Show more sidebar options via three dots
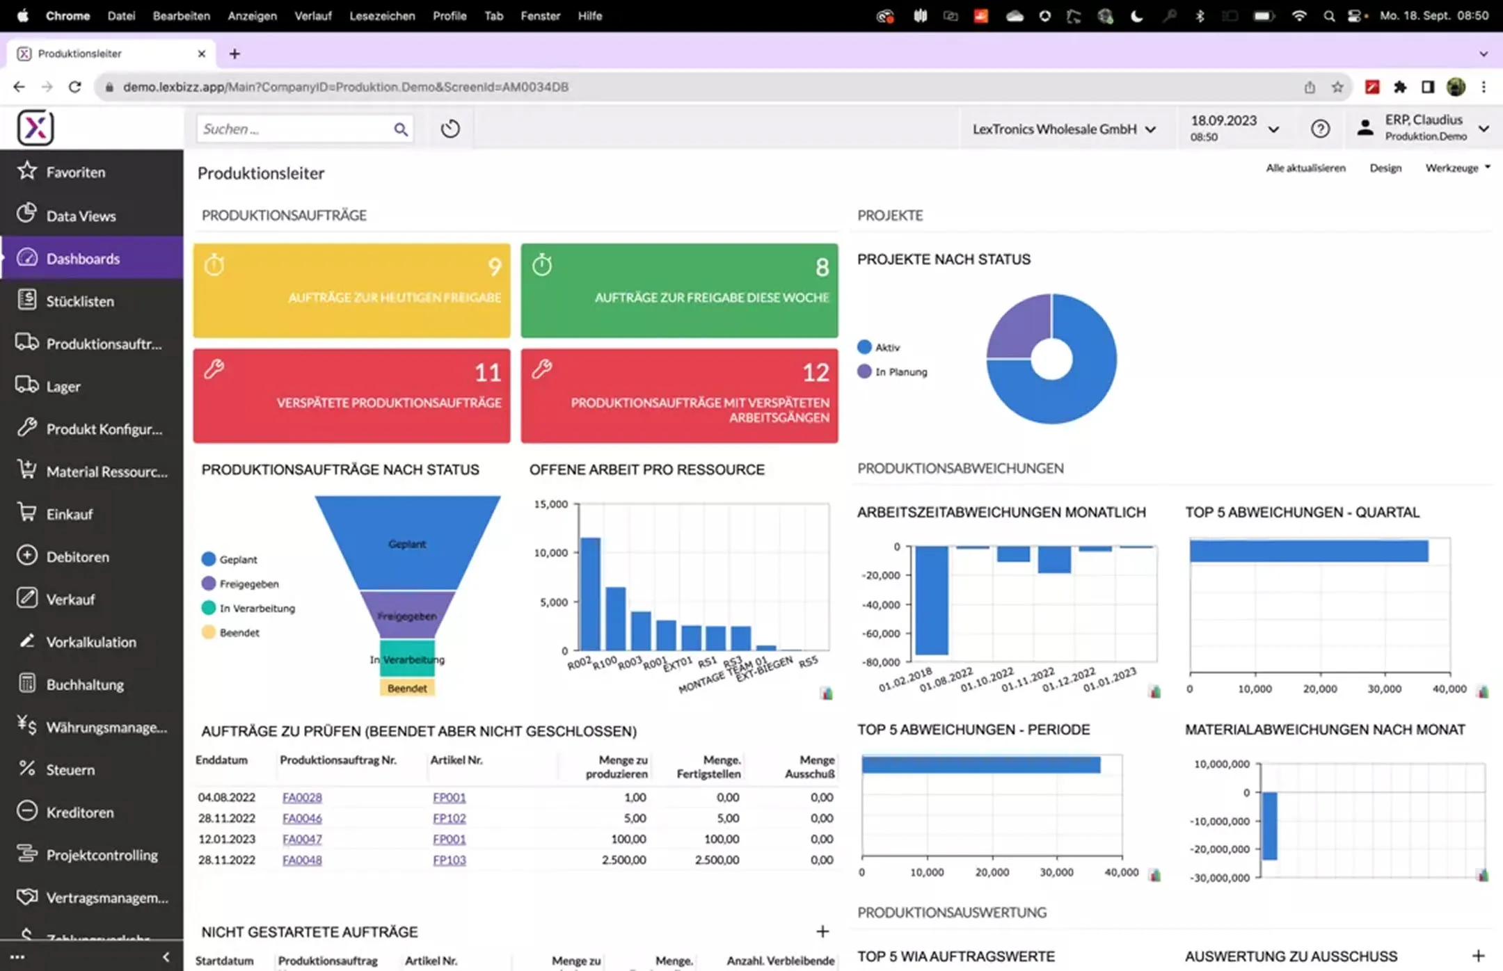The width and height of the screenshot is (1503, 971). pos(17,957)
